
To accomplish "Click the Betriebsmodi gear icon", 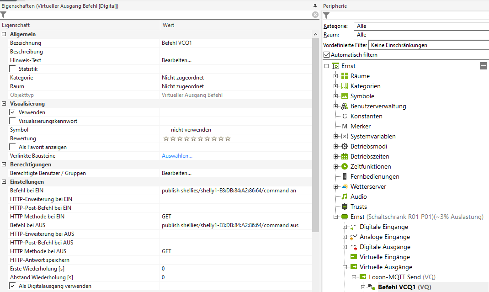I will pyautogui.click(x=345, y=146).
